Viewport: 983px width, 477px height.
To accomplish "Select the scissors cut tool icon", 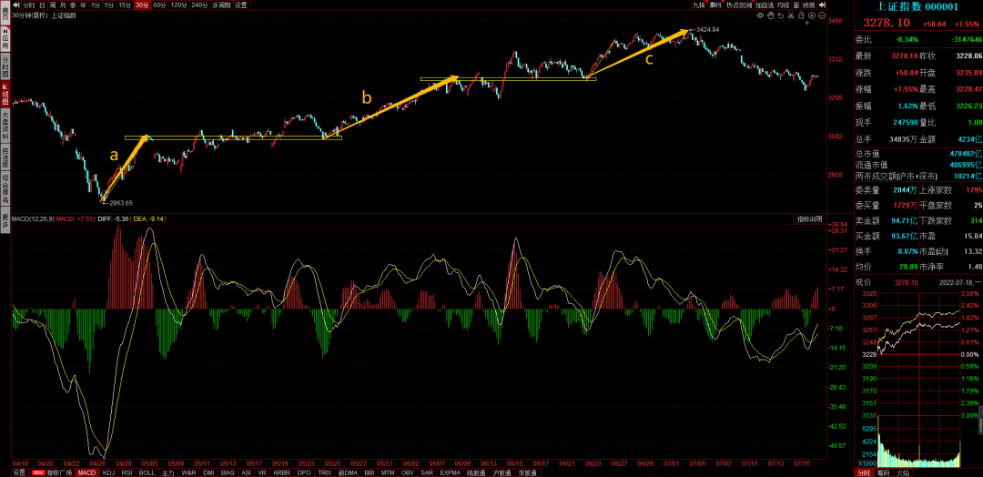I will pyautogui.click(x=790, y=15).
